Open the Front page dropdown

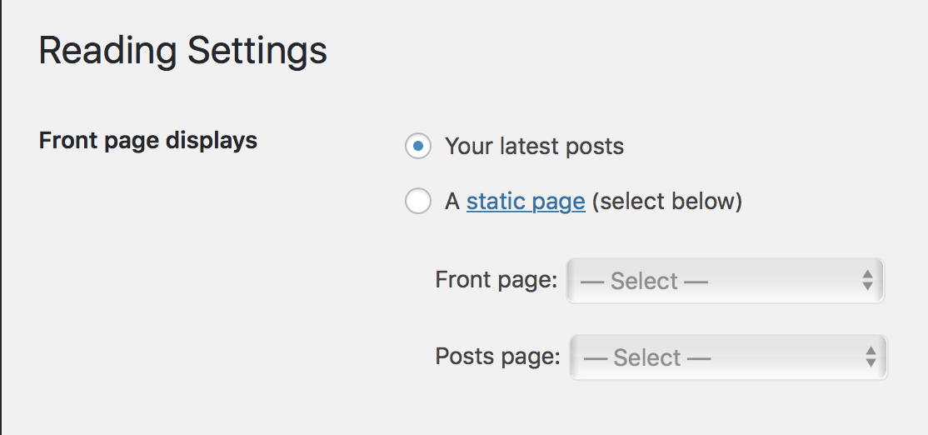725,281
